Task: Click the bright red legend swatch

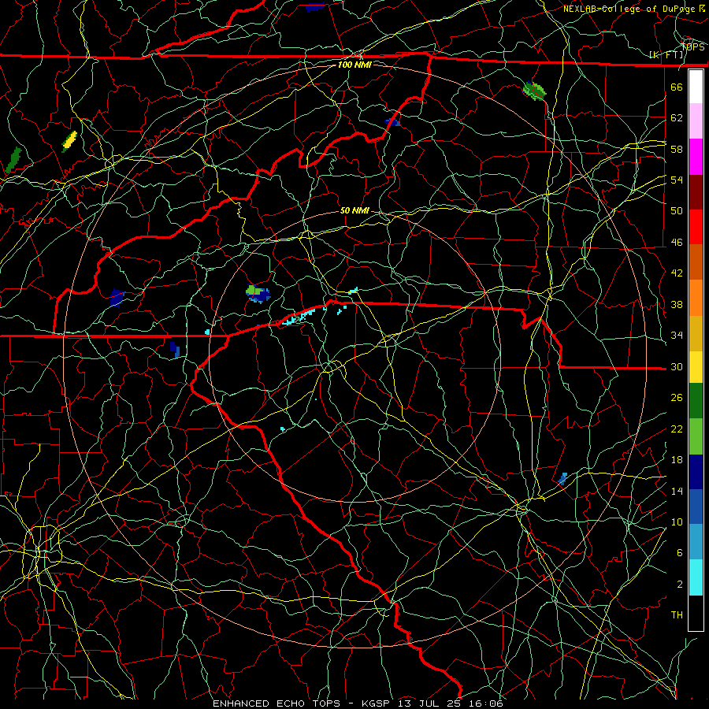Action: pyautogui.click(x=696, y=227)
